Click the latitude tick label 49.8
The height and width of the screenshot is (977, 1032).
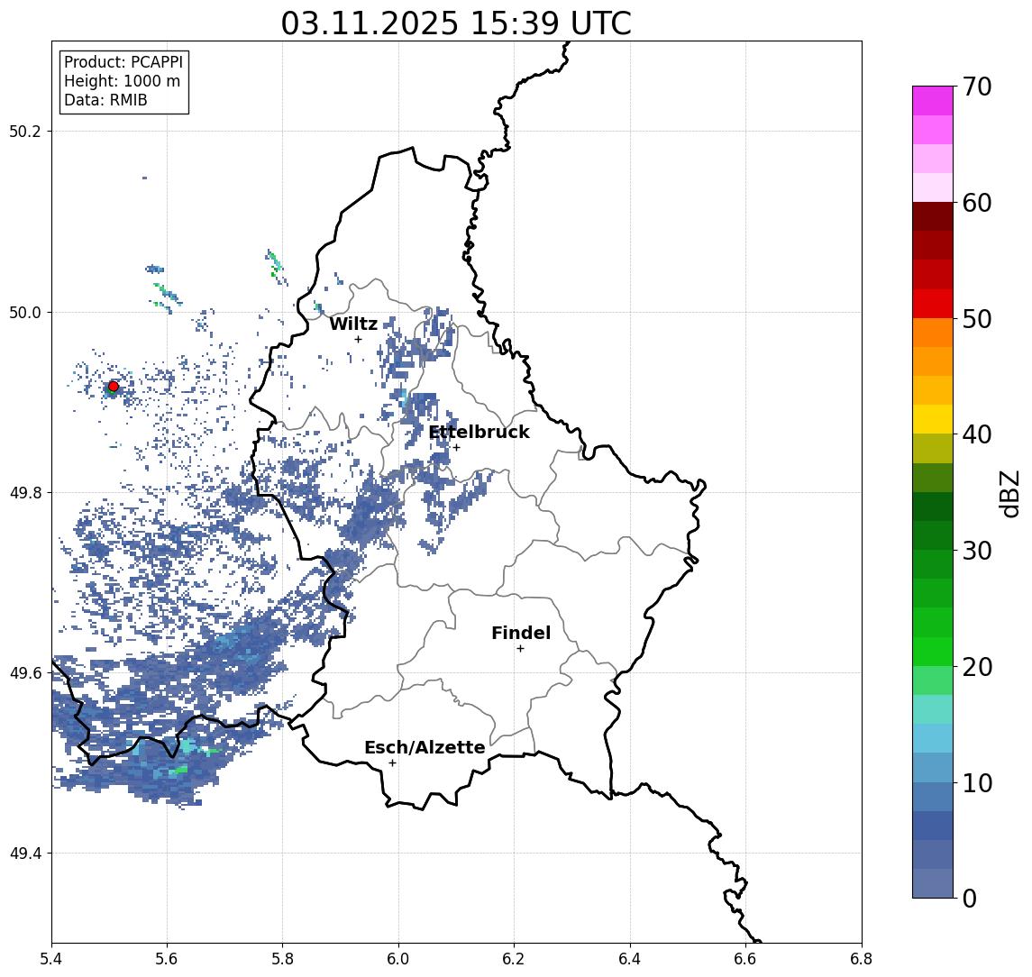coord(24,492)
